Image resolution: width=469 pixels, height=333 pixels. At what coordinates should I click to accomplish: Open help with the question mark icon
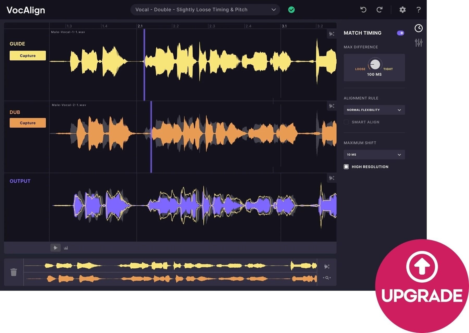click(x=418, y=10)
